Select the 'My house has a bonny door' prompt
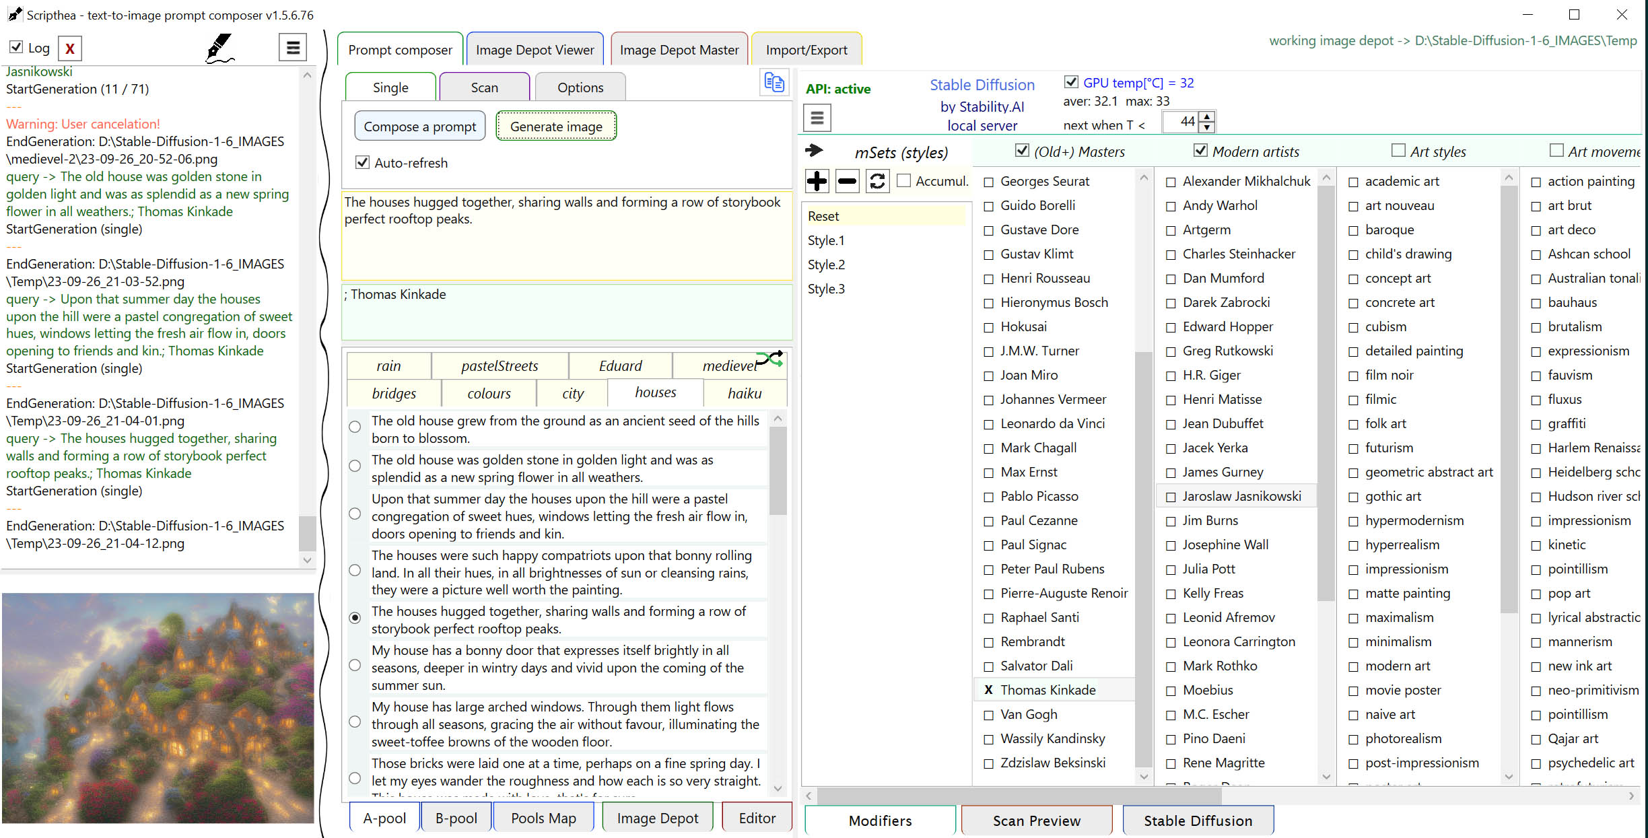 click(x=355, y=665)
